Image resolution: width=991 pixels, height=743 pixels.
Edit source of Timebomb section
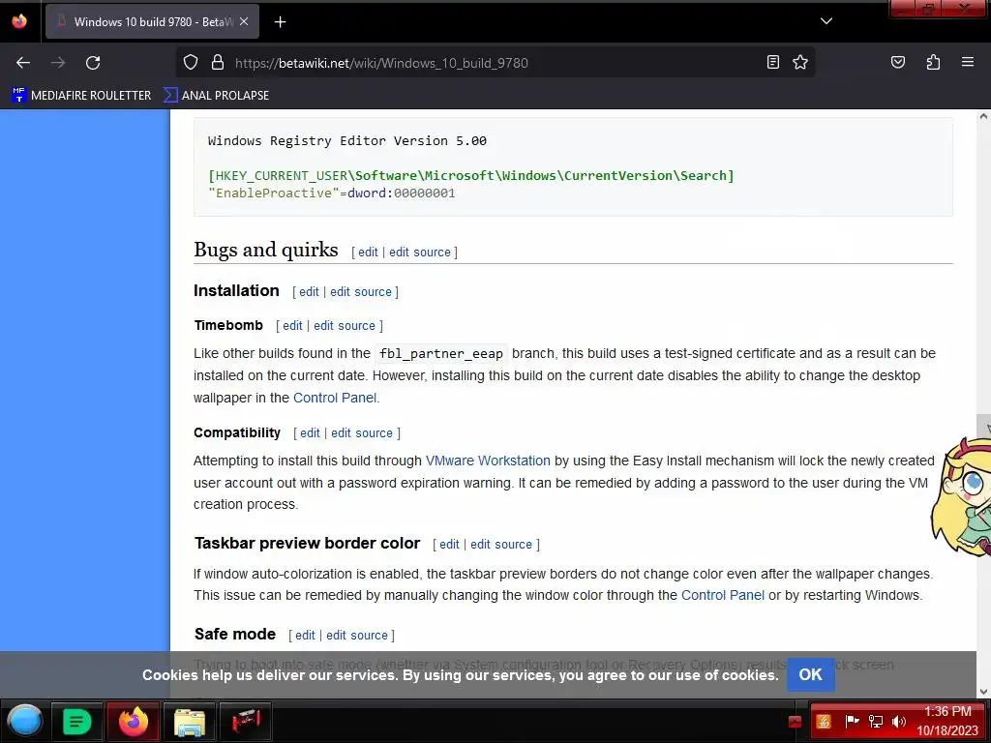pyautogui.click(x=345, y=326)
